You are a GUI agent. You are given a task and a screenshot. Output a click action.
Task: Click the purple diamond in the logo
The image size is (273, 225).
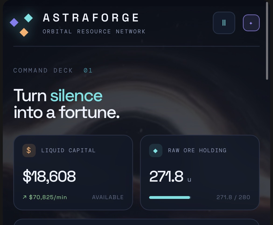[14, 22]
